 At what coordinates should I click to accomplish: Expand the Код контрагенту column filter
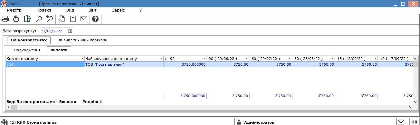pyautogui.click(x=82, y=59)
